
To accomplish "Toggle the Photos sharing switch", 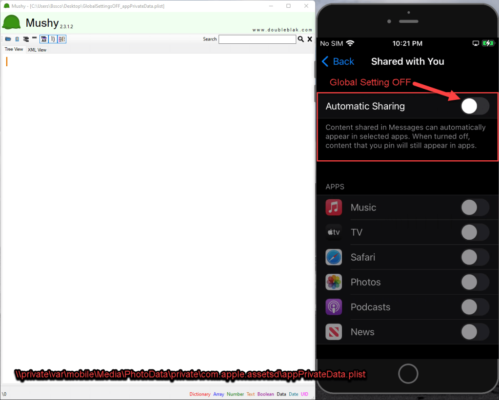I will point(475,282).
